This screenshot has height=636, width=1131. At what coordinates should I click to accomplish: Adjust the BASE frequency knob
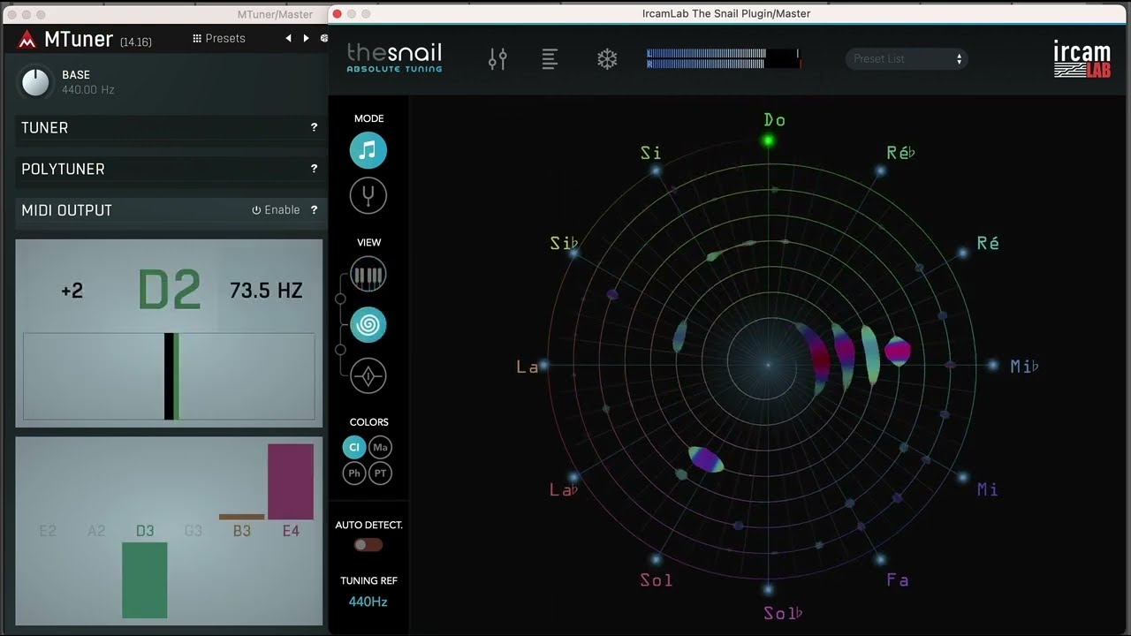click(35, 83)
